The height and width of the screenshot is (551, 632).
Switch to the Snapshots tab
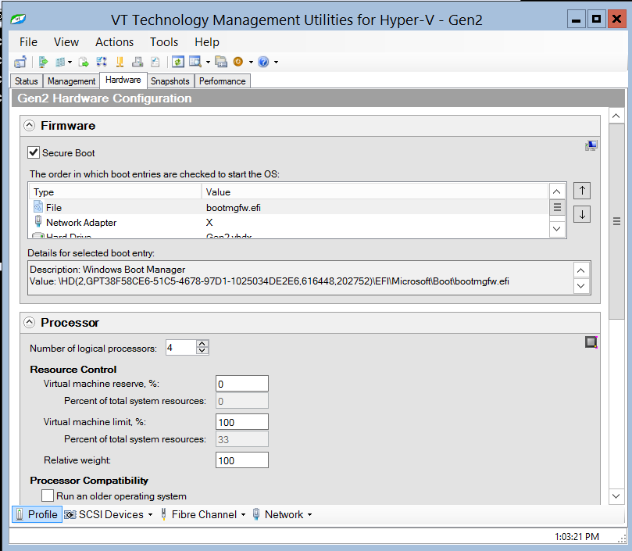point(170,81)
